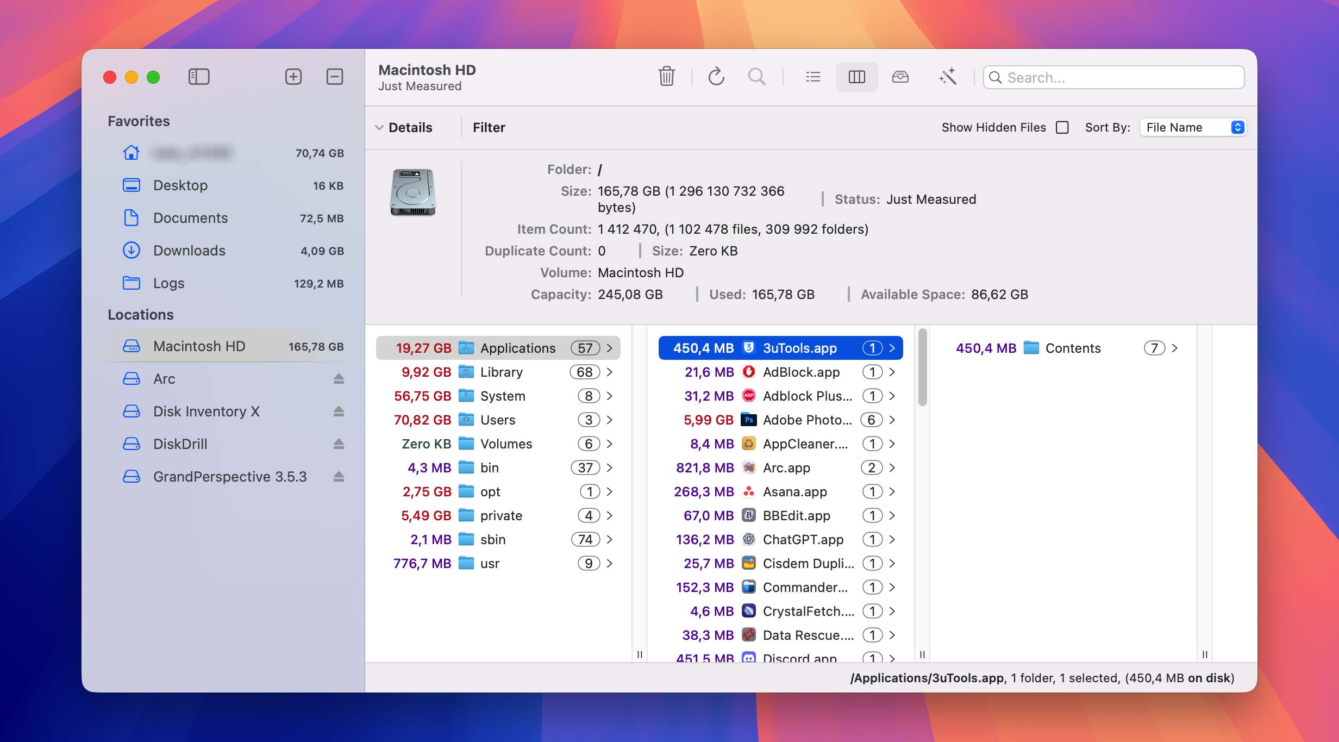Select the opt folder row
The image size is (1339, 742).
[x=498, y=491]
